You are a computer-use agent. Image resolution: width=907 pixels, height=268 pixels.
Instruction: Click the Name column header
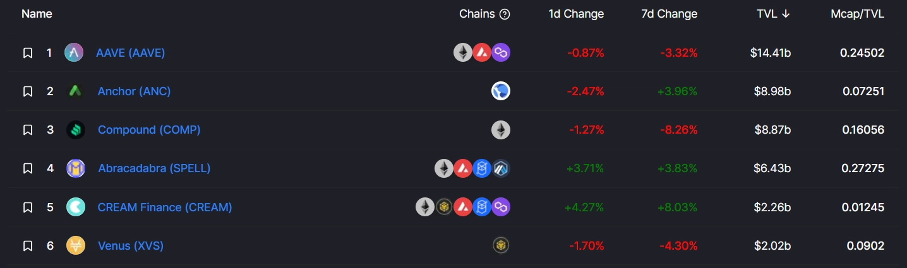pyautogui.click(x=37, y=14)
